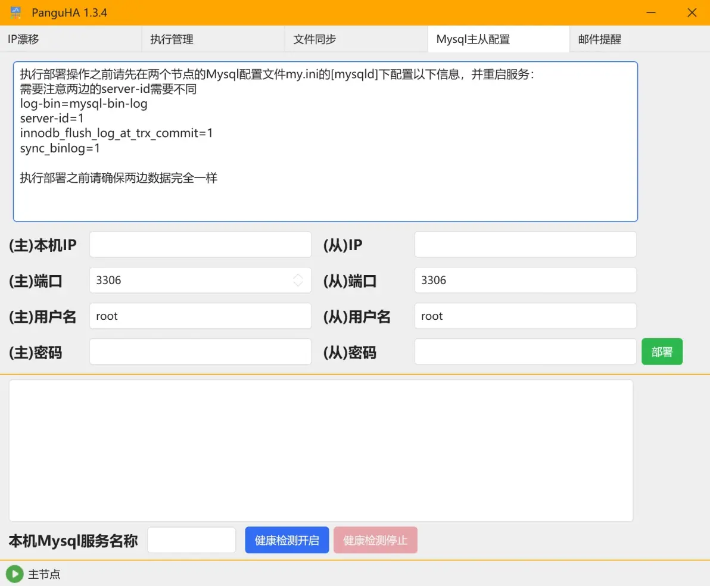Click inside the empty log output area
Viewport: 710px width, 586px height.
coord(321,451)
